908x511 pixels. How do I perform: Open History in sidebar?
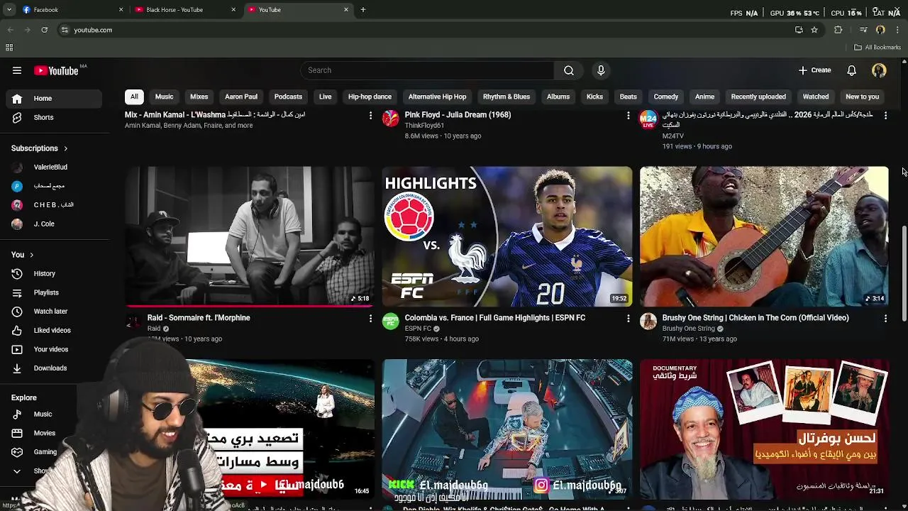point(55,274)
